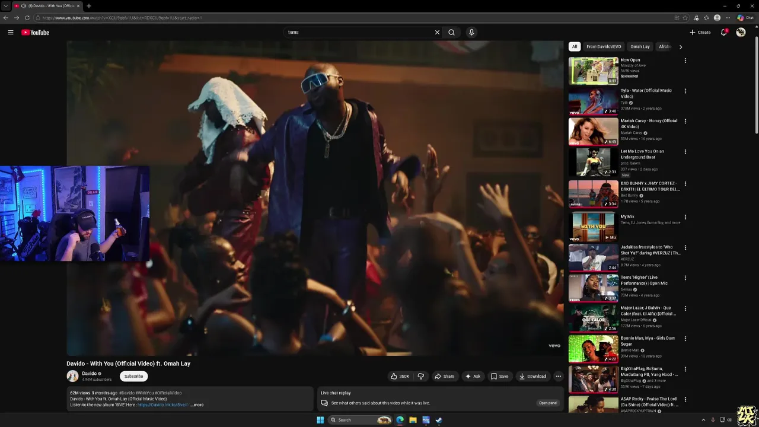
Task: Save video to playlist
Action: pos(499,376)
